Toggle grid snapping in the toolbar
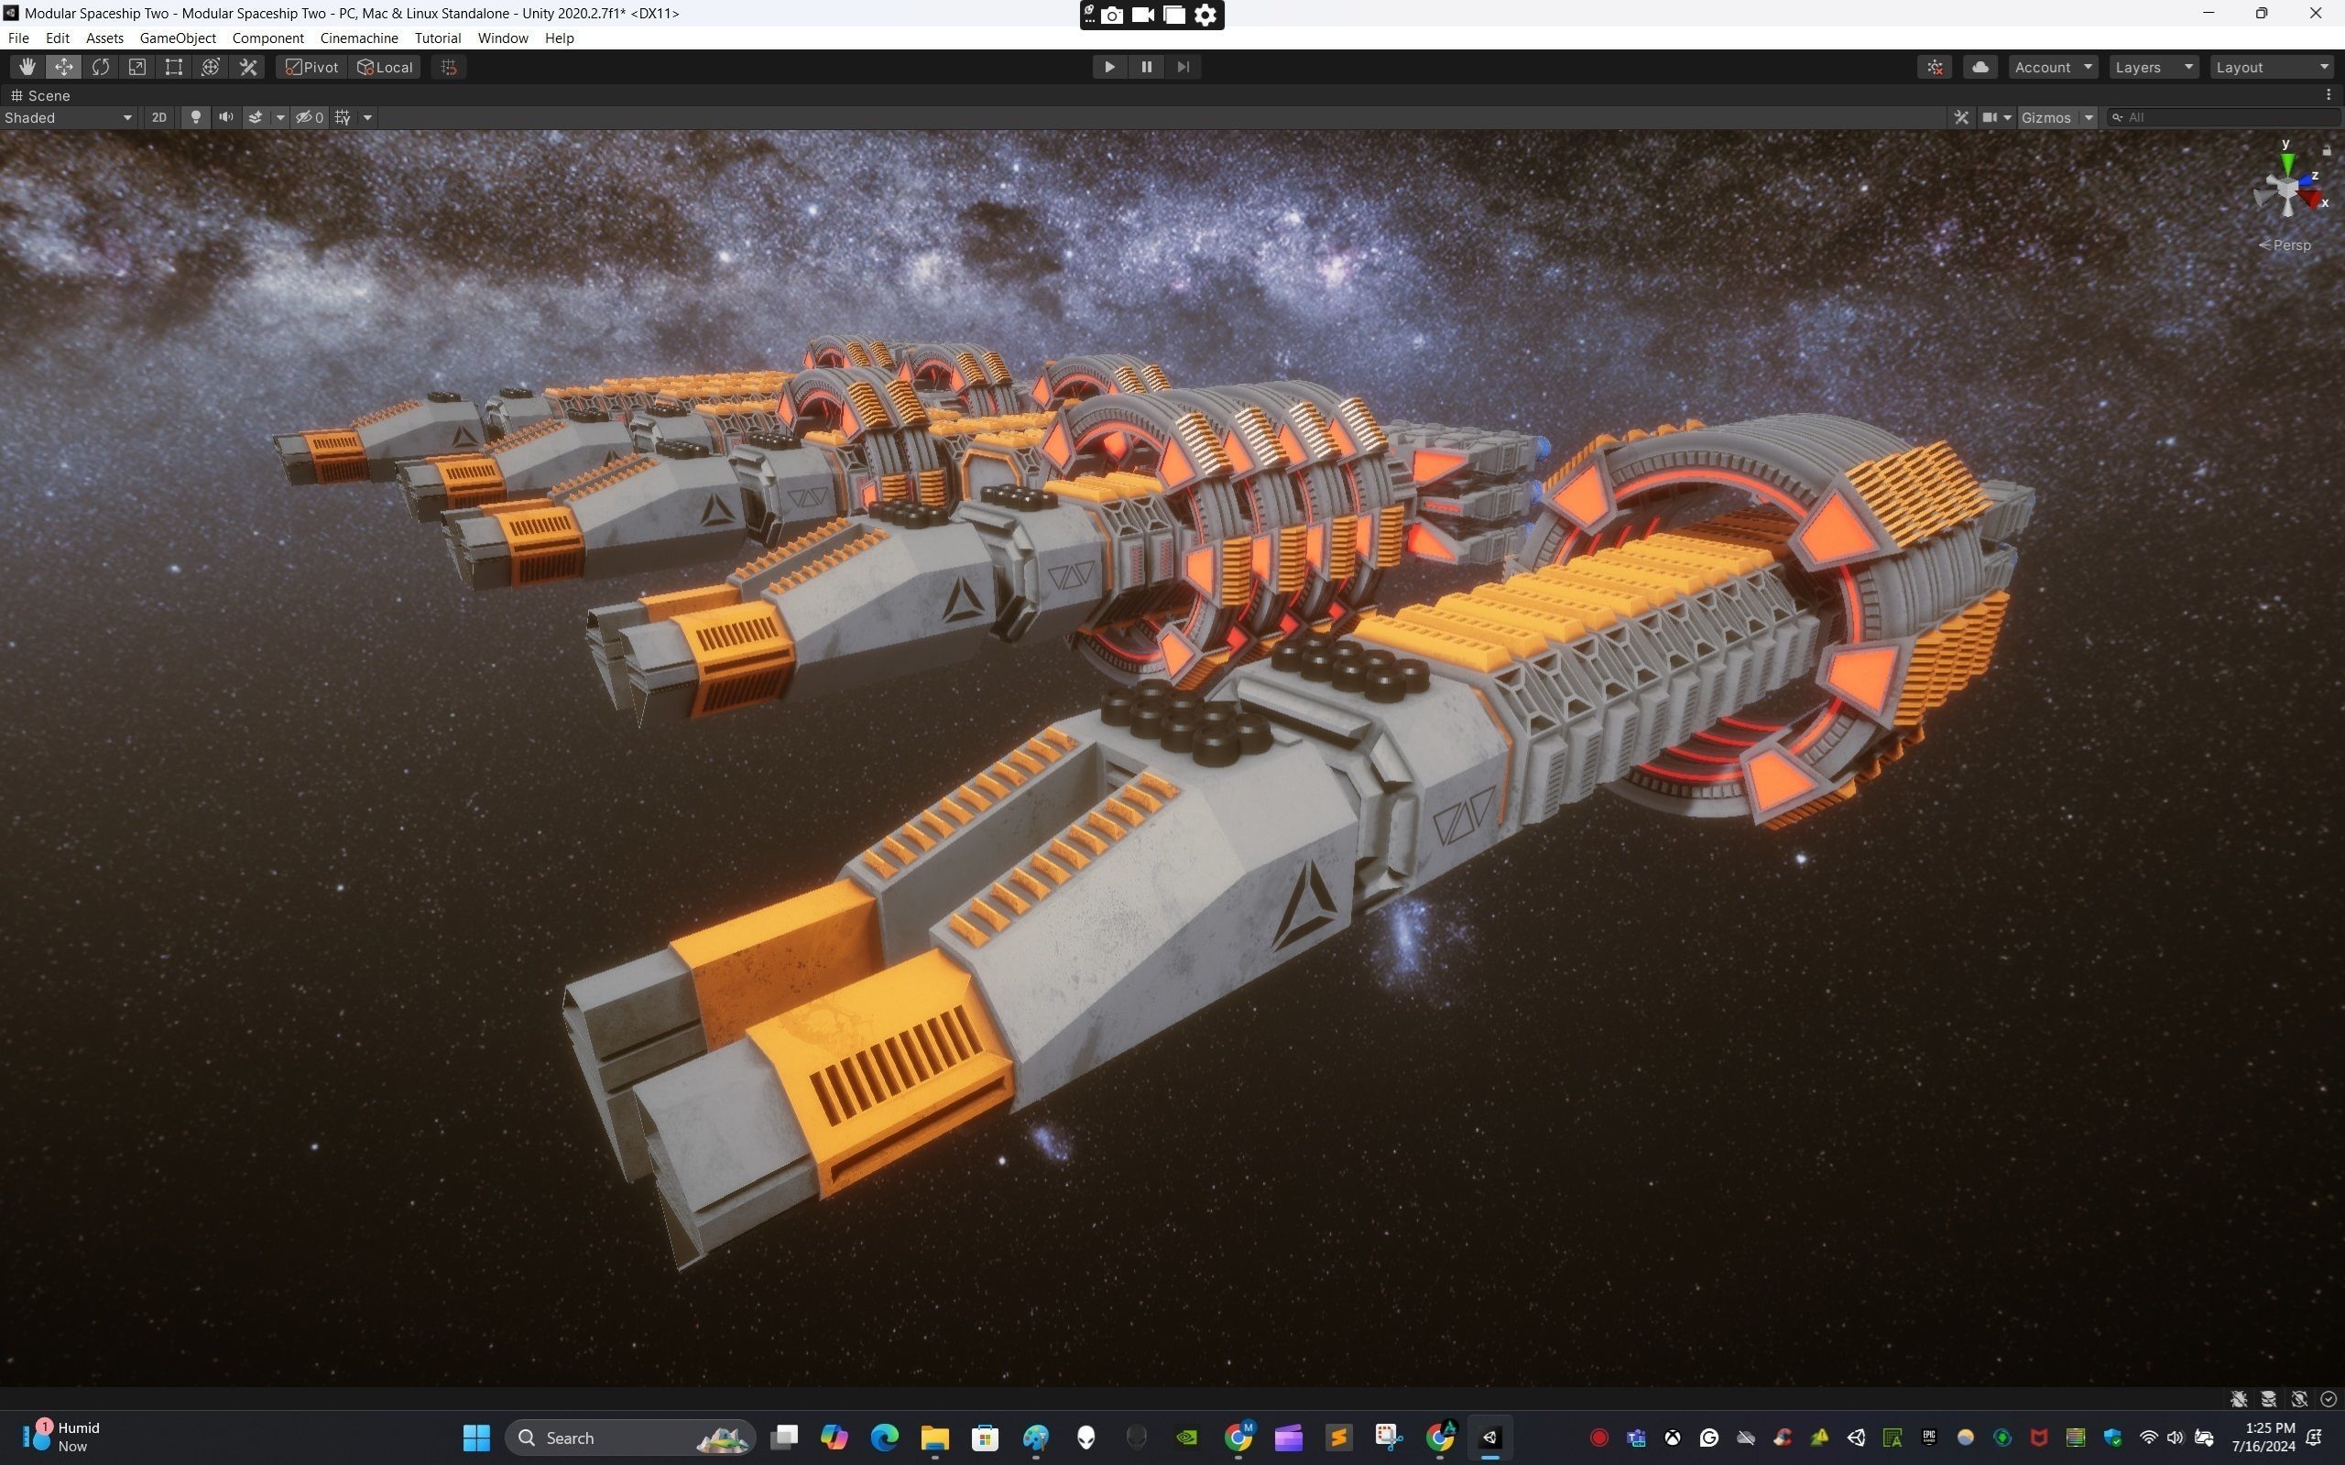Viewport: 2345px width, 1465px height. click(x=449, y=67)
